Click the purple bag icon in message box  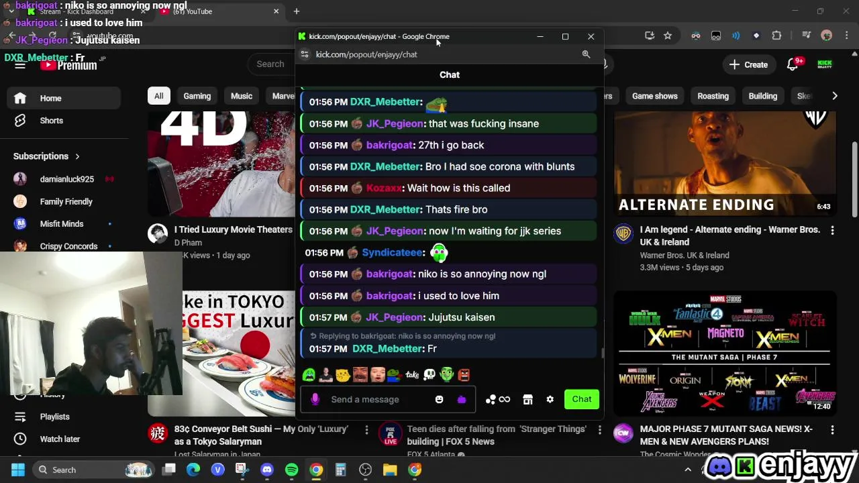(x=462, y=399)
